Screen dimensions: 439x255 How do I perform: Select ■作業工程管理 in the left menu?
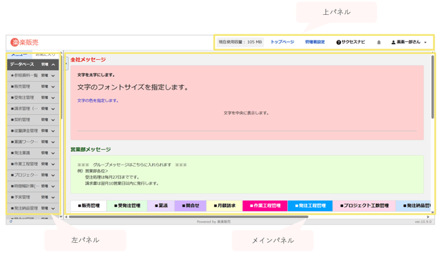point(24,164)
